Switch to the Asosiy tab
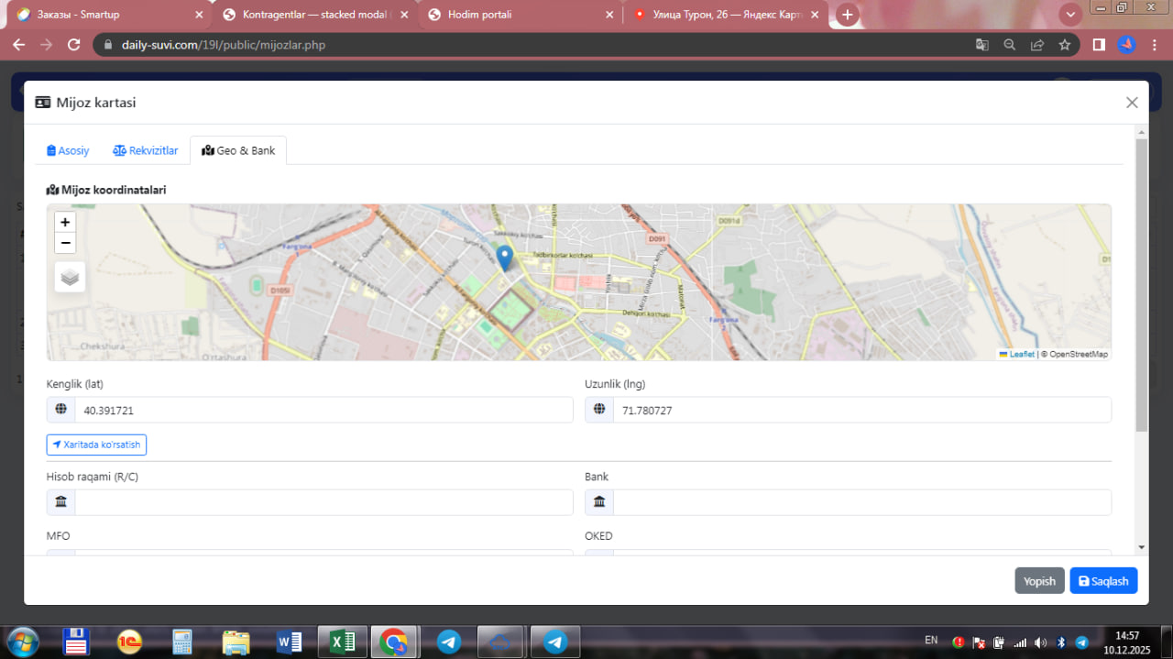 coord(68,150)
